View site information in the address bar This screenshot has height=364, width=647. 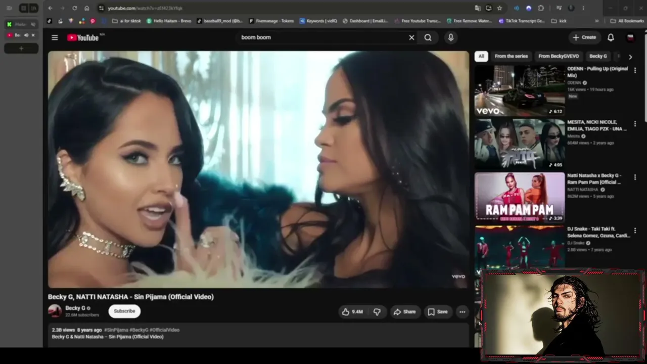(x=101, y=8)
